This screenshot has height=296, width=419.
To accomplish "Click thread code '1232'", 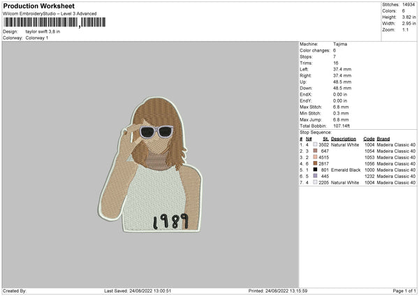I will [x=369, y=177].
